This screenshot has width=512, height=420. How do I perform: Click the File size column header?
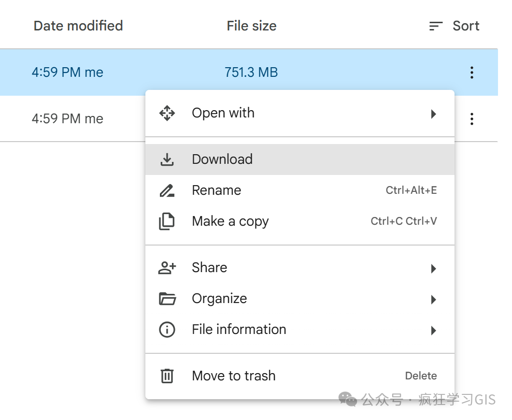[252, 26]
